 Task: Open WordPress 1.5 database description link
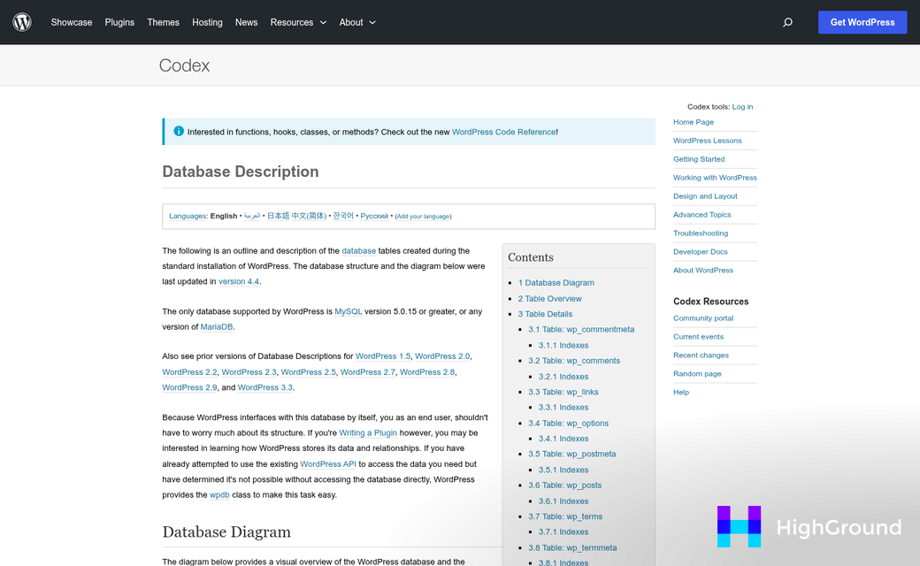coord(383,356)
